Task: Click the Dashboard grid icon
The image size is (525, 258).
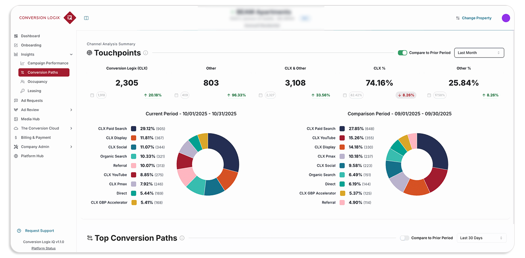Action: click(16, 36)
